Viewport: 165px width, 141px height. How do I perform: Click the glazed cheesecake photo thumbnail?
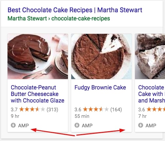tap(38, 56)
